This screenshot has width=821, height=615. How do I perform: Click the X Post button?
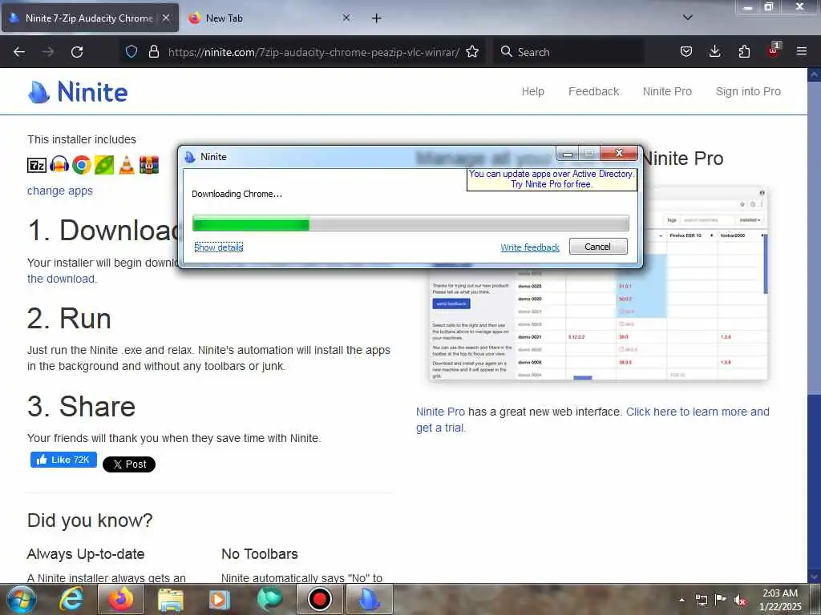click(x=129, y=464)
